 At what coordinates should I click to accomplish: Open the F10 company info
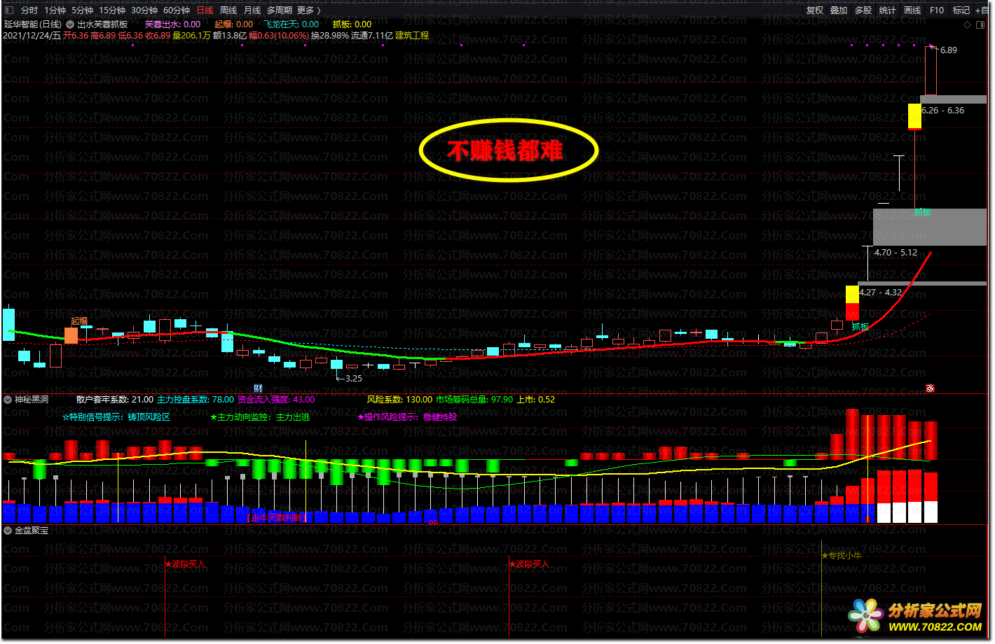tap(937, 10)
